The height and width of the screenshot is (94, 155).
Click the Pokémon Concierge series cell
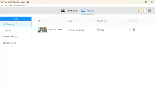click(x=76, y=30)
